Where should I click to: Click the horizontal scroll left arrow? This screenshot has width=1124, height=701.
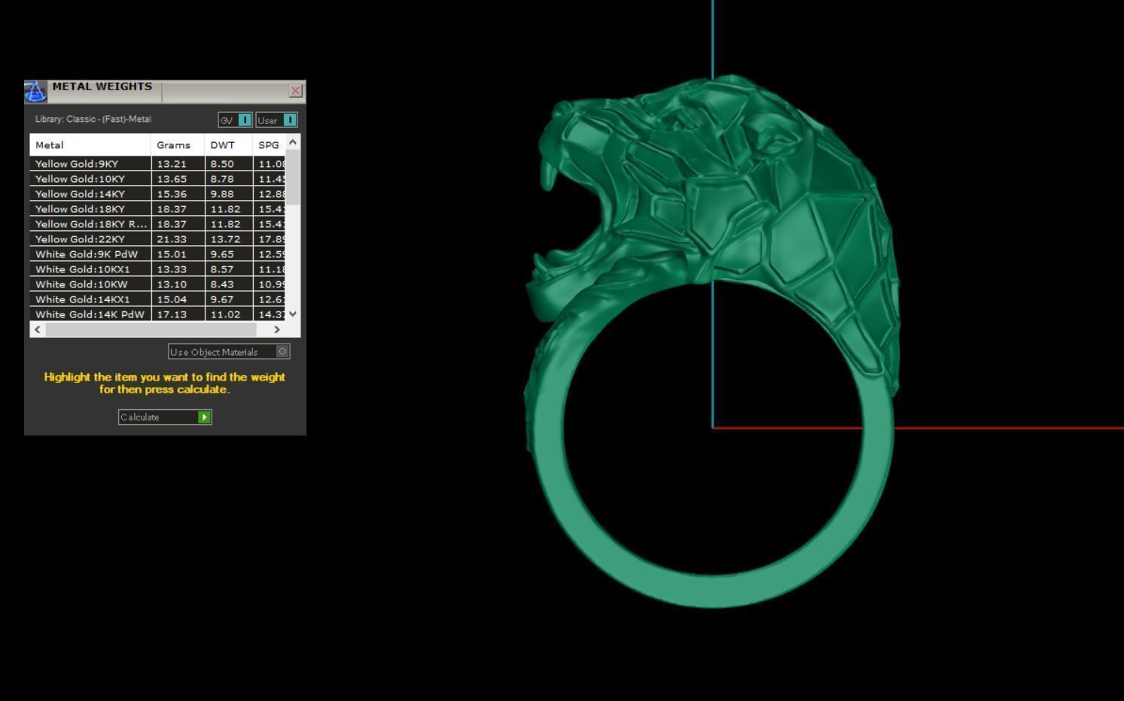point(38,329)
